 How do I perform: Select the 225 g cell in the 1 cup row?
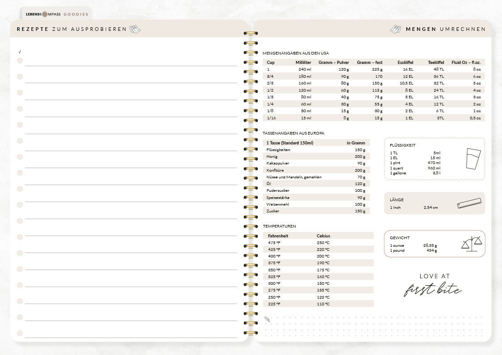[x=377, y=69]
